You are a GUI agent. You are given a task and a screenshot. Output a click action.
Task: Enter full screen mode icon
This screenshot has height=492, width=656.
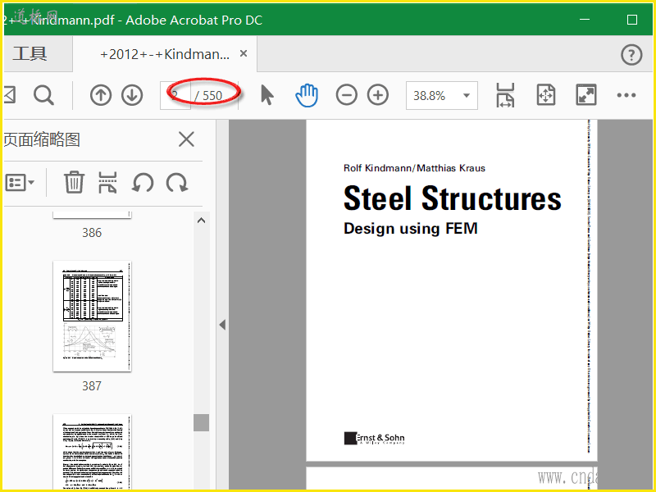click(x=586, y=95)
